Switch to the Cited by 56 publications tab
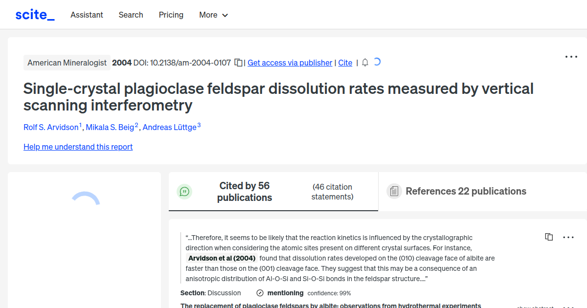 pyautogui.click(x=245, y=192)
